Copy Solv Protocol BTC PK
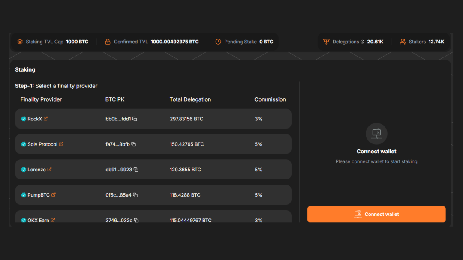Screen dimensions: 463x260 tap(133, 144)
